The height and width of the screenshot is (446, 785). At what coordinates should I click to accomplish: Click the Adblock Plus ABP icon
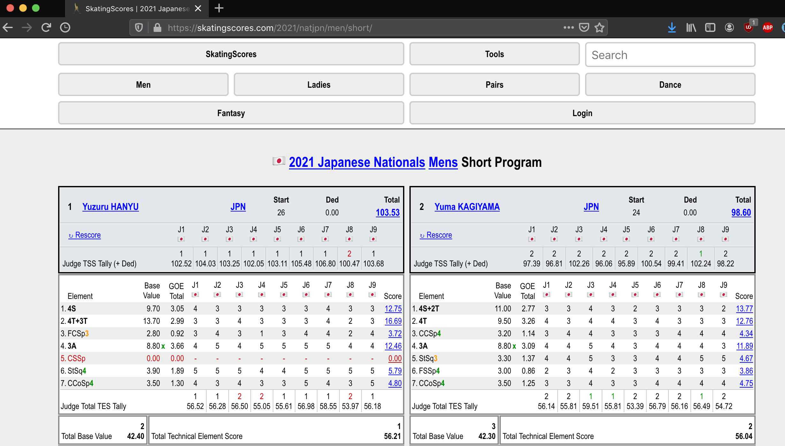pos(767,28)
